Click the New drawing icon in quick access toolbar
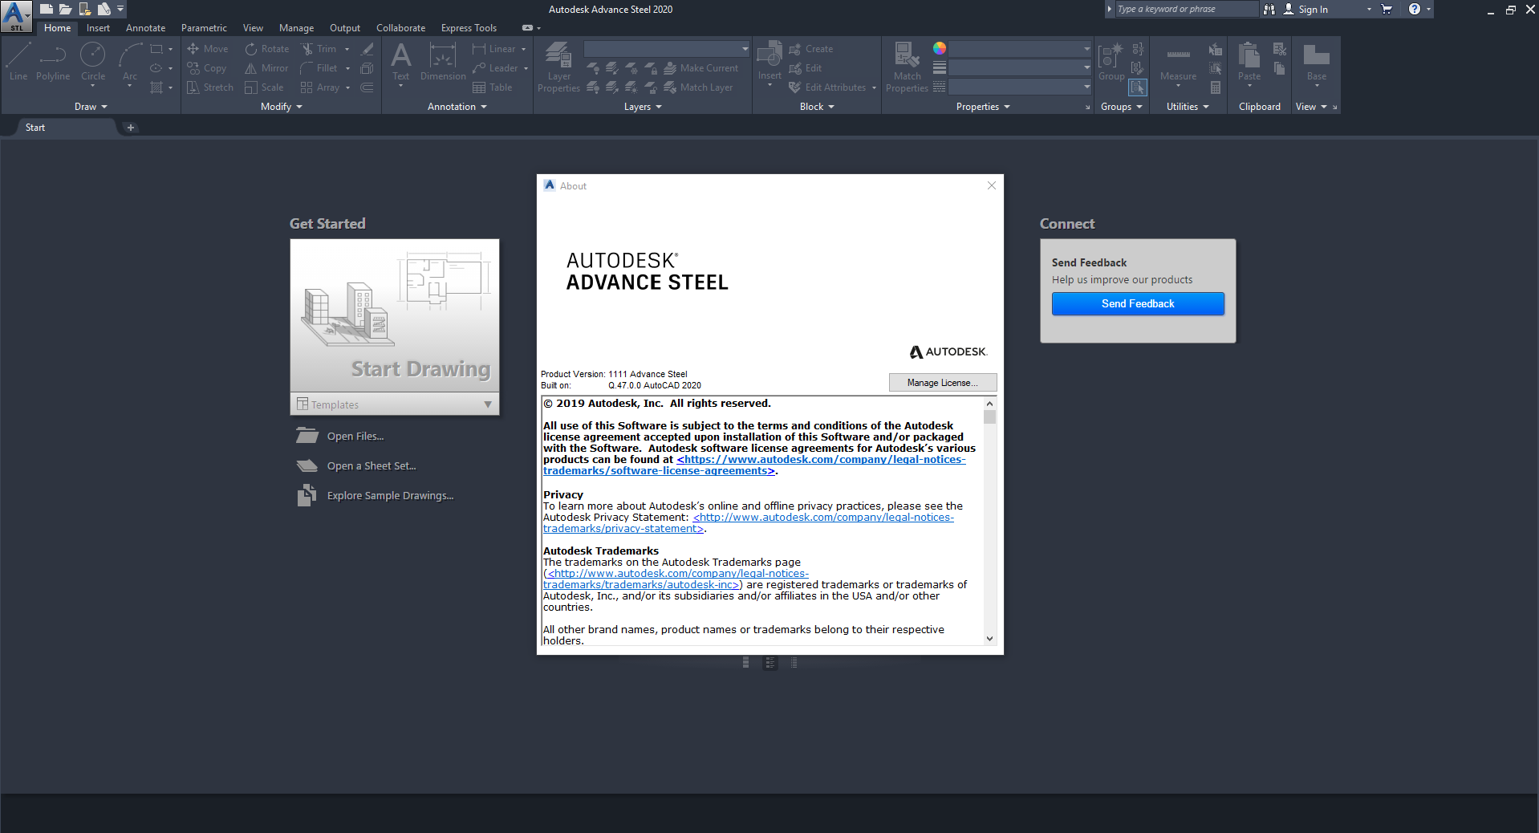 click(x=47, y=9)
